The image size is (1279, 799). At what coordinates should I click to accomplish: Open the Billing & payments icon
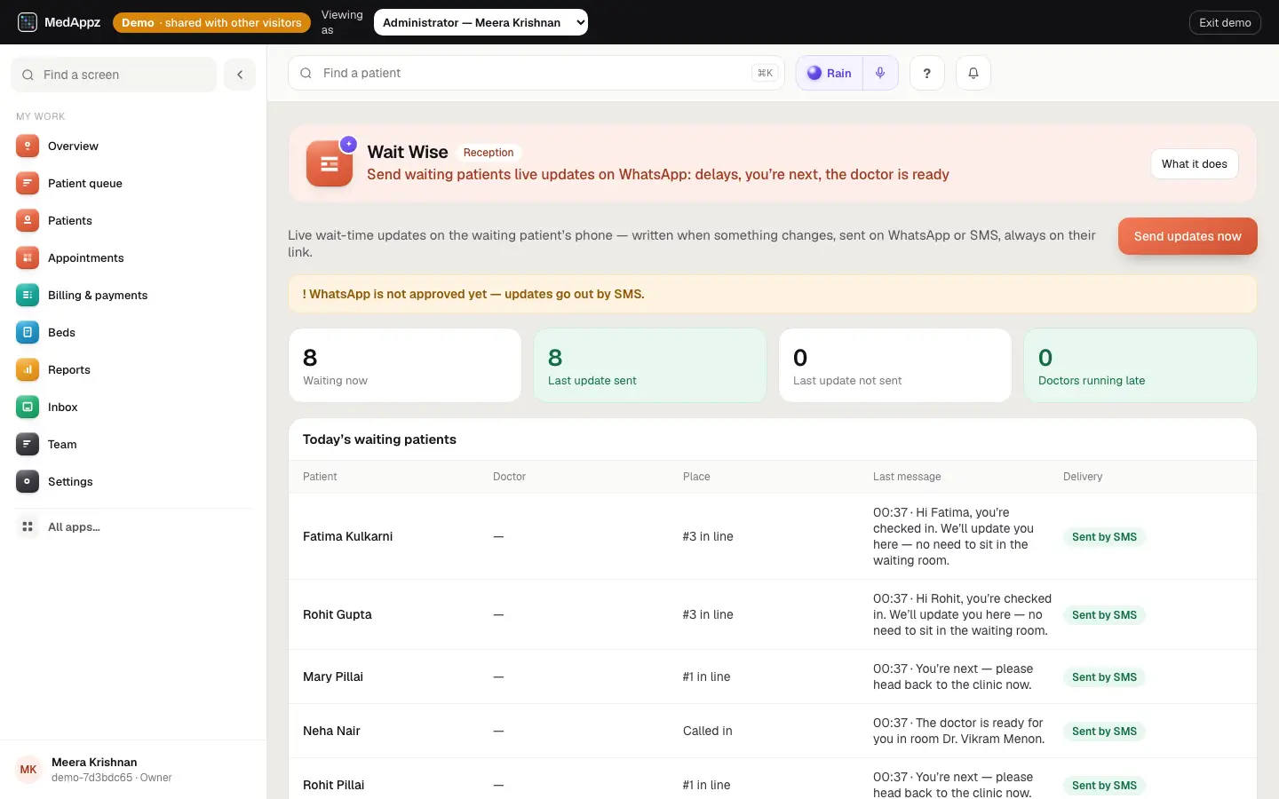[x=28, y=295]
